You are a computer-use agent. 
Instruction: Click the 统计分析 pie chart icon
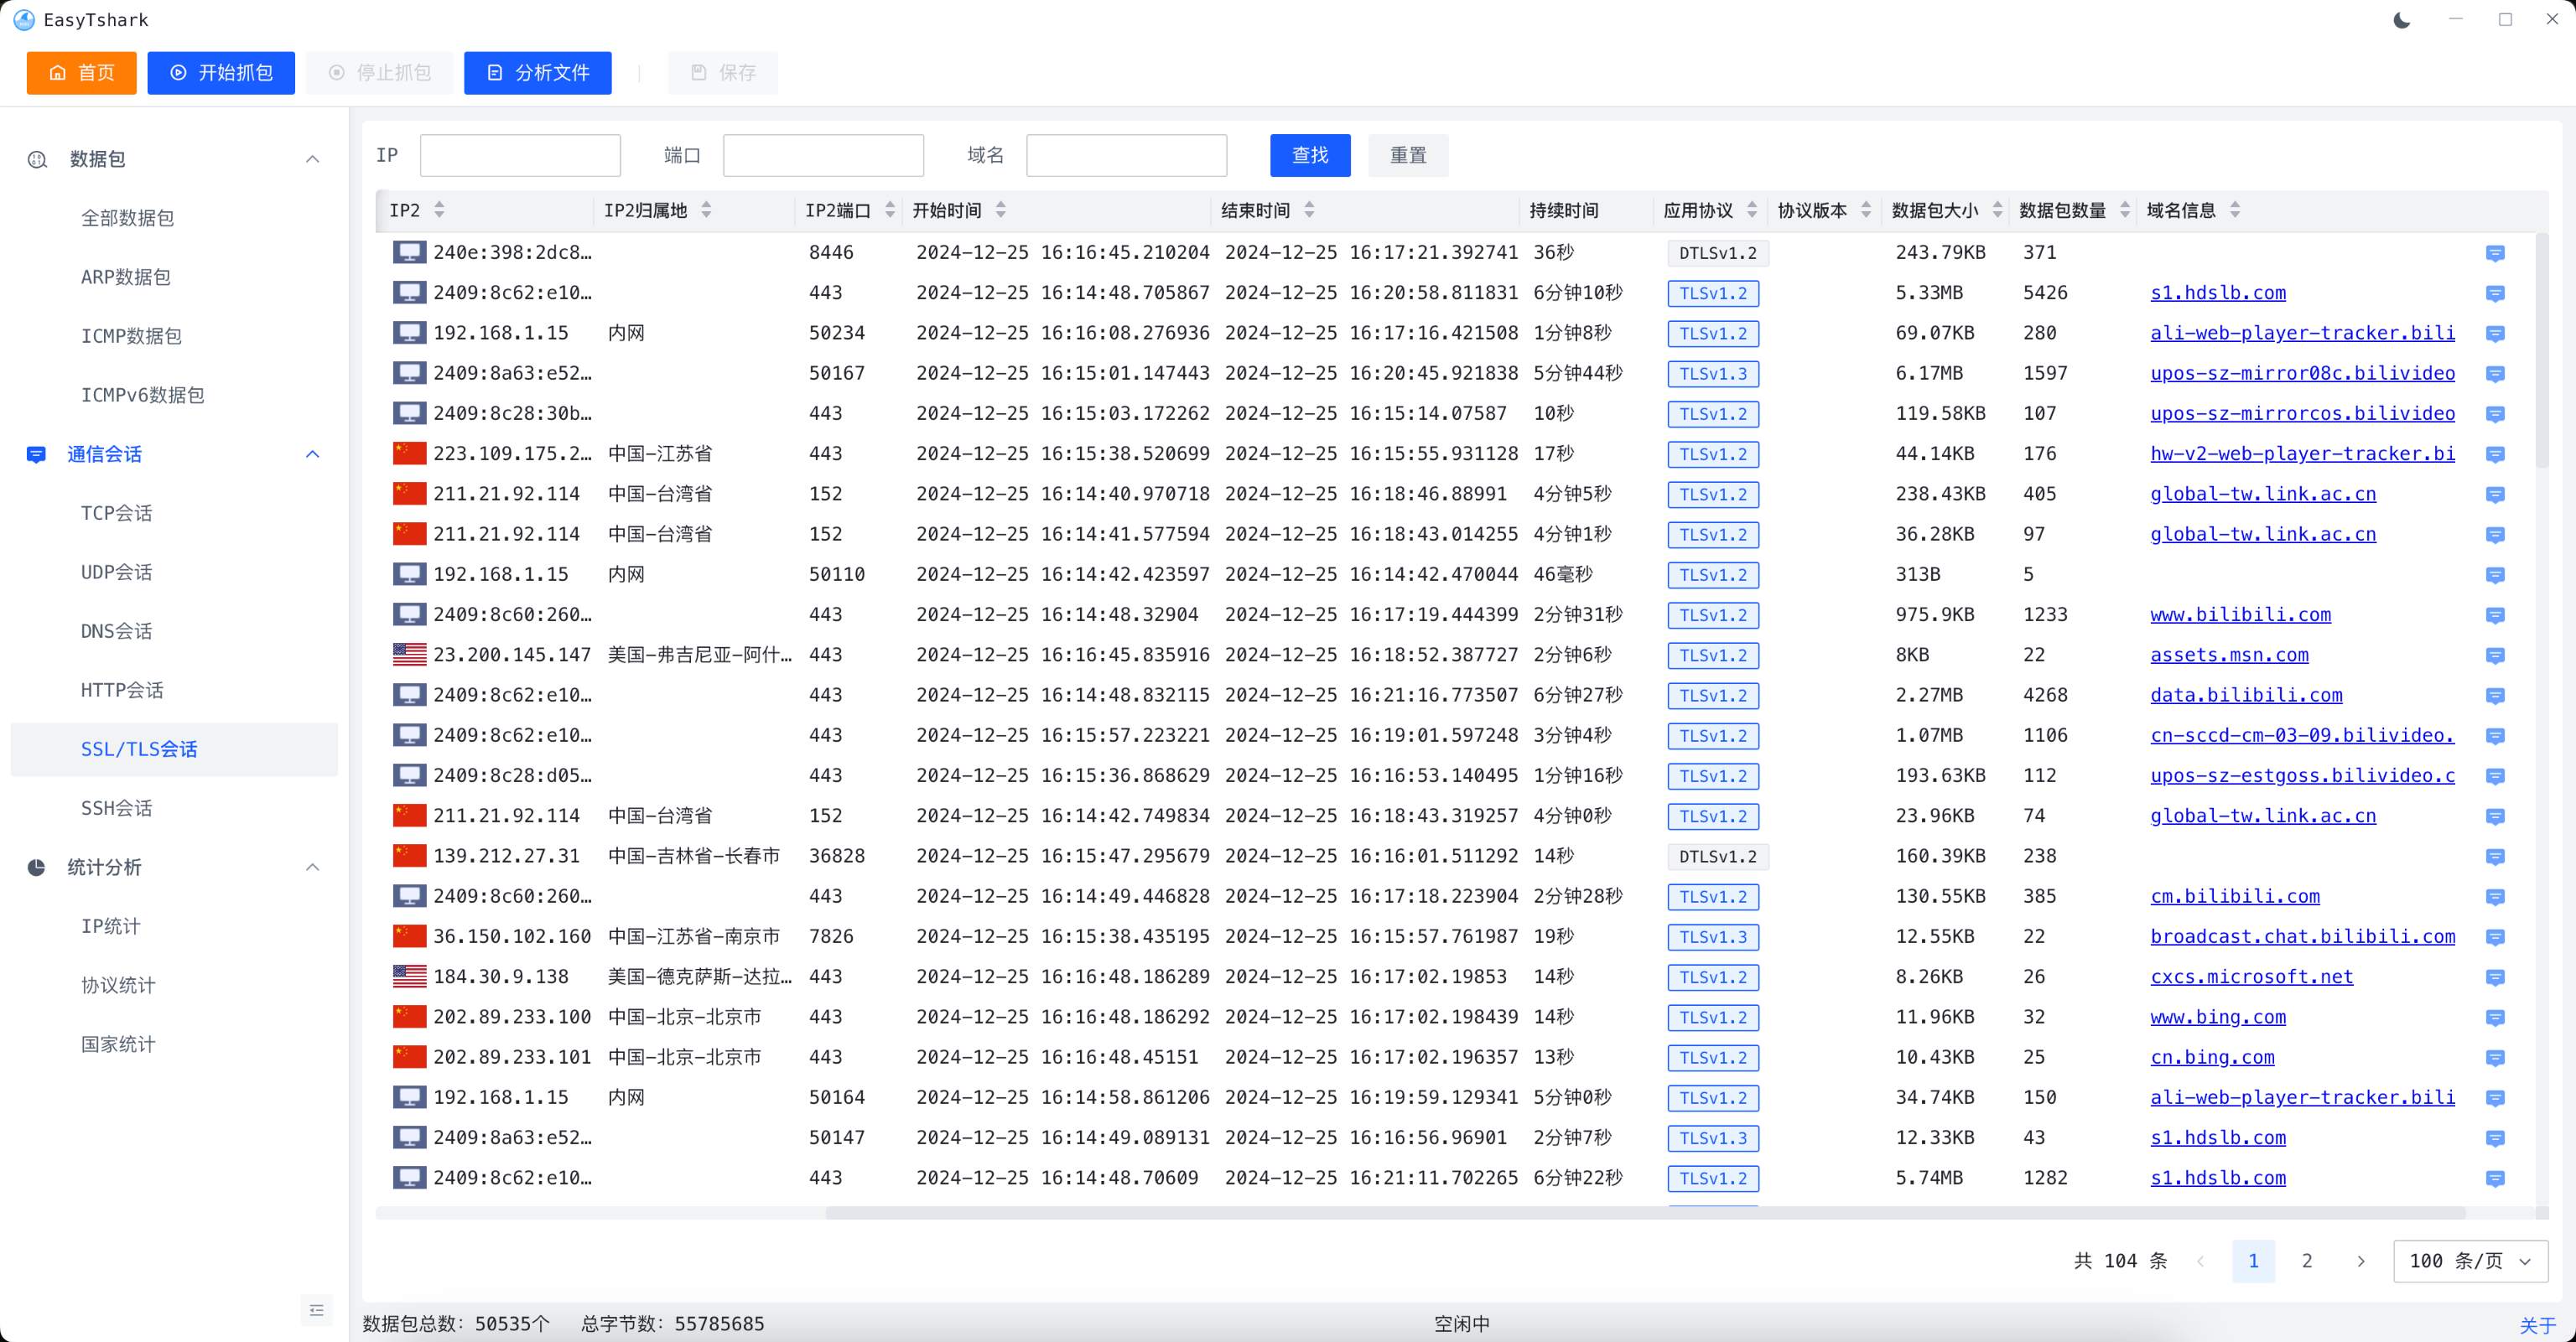pyautogui.click(x=36, y=868)
